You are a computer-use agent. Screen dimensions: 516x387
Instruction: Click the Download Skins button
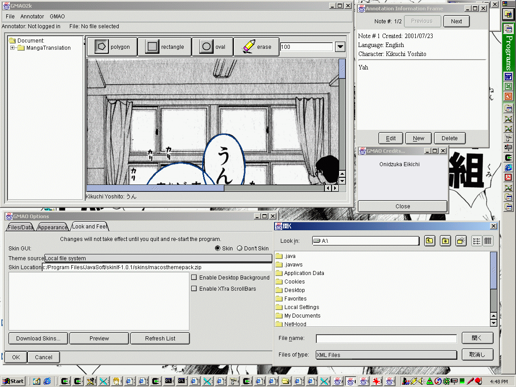pos(38,338)
